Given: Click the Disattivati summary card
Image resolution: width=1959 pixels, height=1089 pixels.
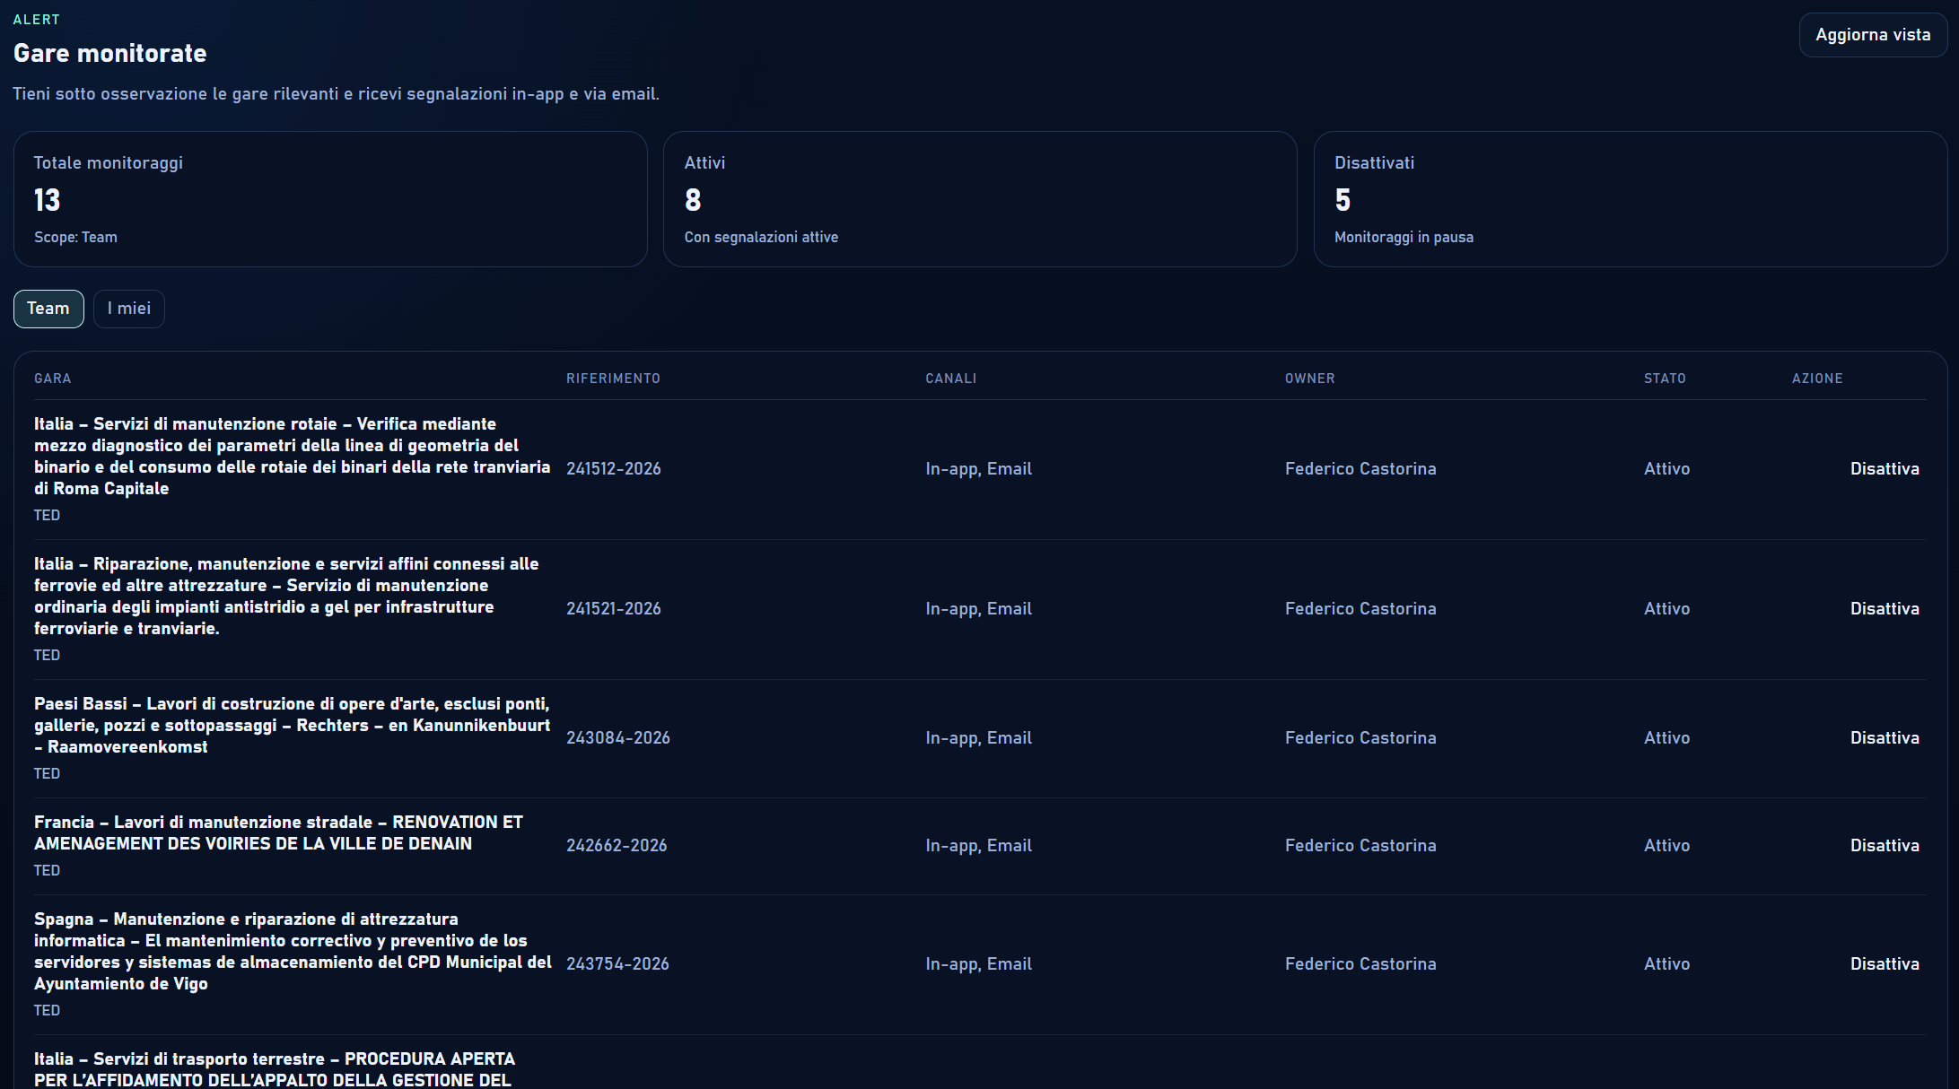Looking at the screenshot, I should (1630, 199).
